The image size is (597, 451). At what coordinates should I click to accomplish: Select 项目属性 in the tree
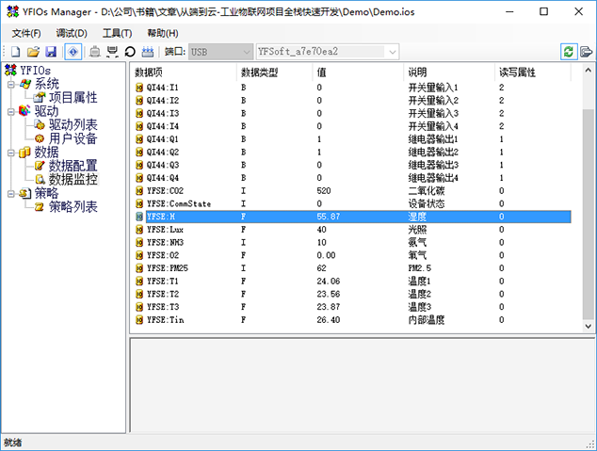coord(73,98)
